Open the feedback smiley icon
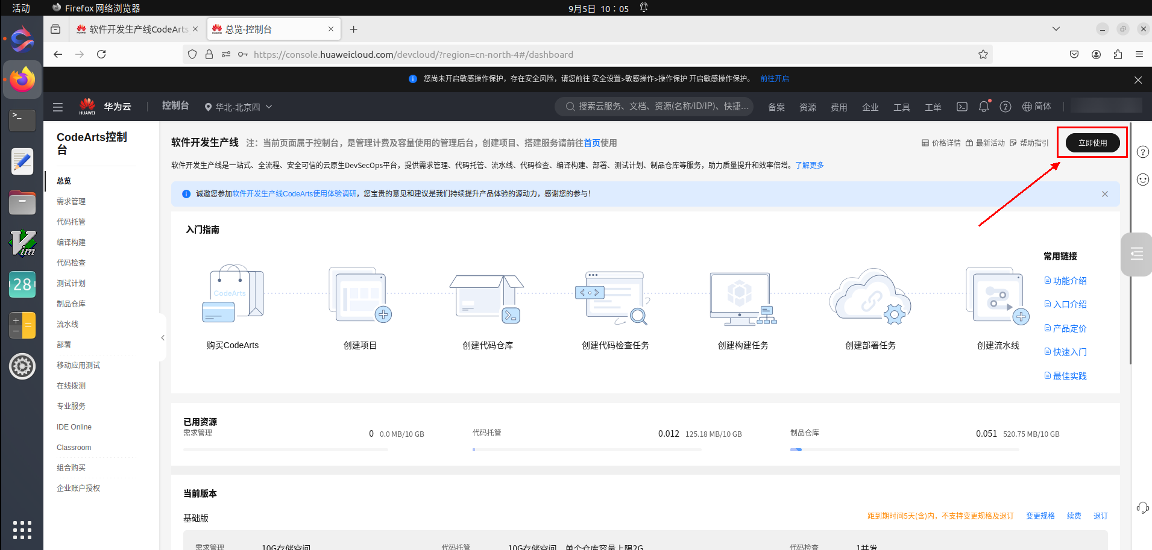The image size is (1152, 550). click(1143, 180)
